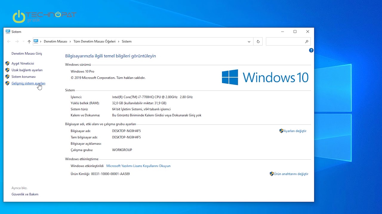Click the Forward navigation arrow
Screen dimensions: 382x214
point(17,42)
